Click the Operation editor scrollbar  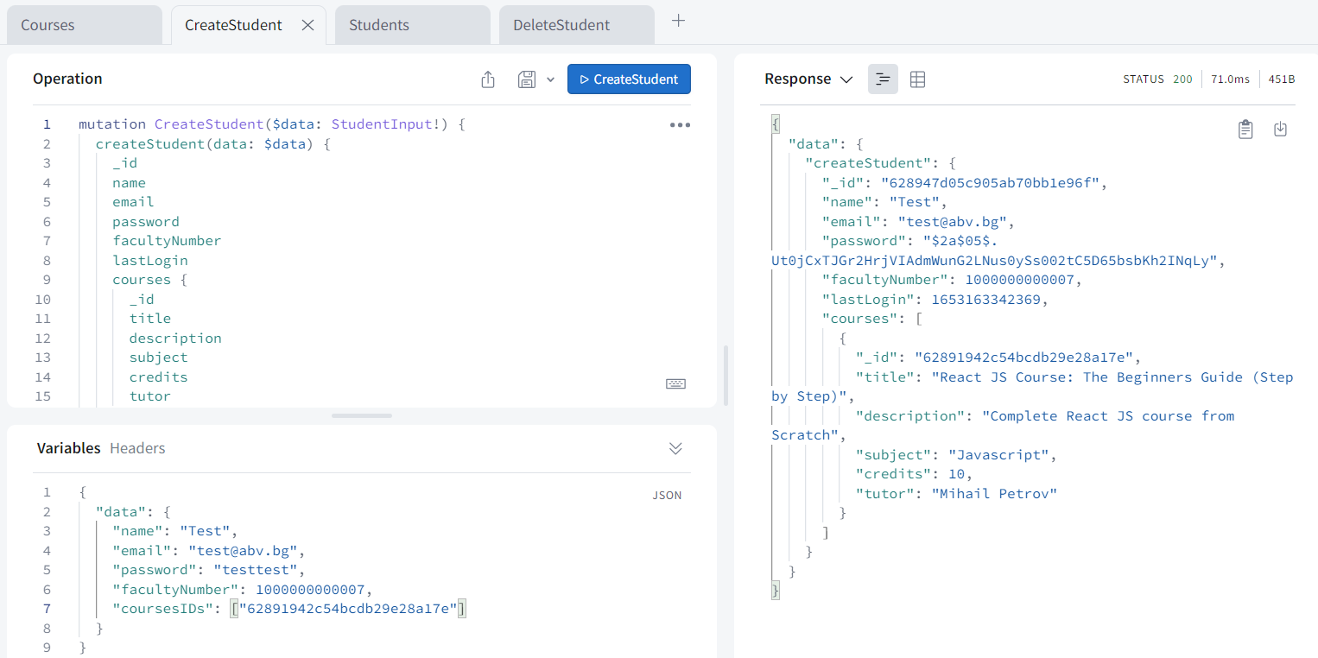click(x=726, y=376)
